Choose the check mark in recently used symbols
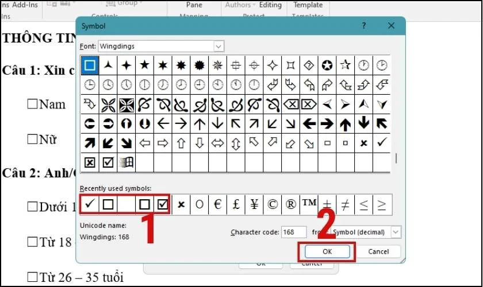This screenshot has height=287, width=483. [90, 204]
